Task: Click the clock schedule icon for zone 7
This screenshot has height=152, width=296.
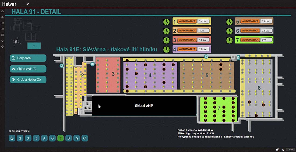Action: coord(229,40)
